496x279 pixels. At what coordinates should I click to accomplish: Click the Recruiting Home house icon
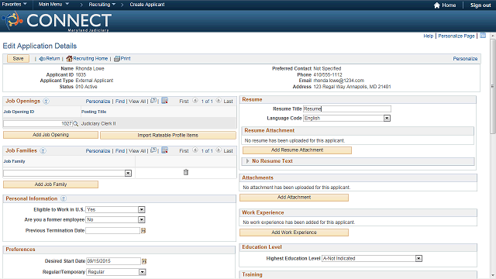click(69, 59)
